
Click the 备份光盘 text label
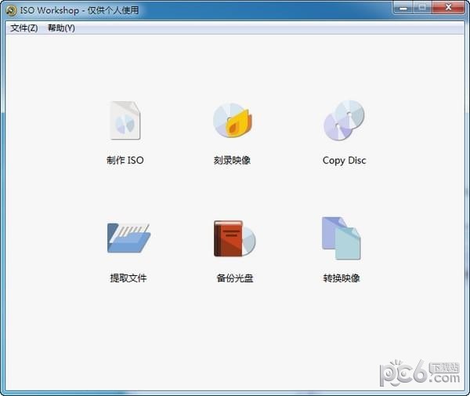235,278
